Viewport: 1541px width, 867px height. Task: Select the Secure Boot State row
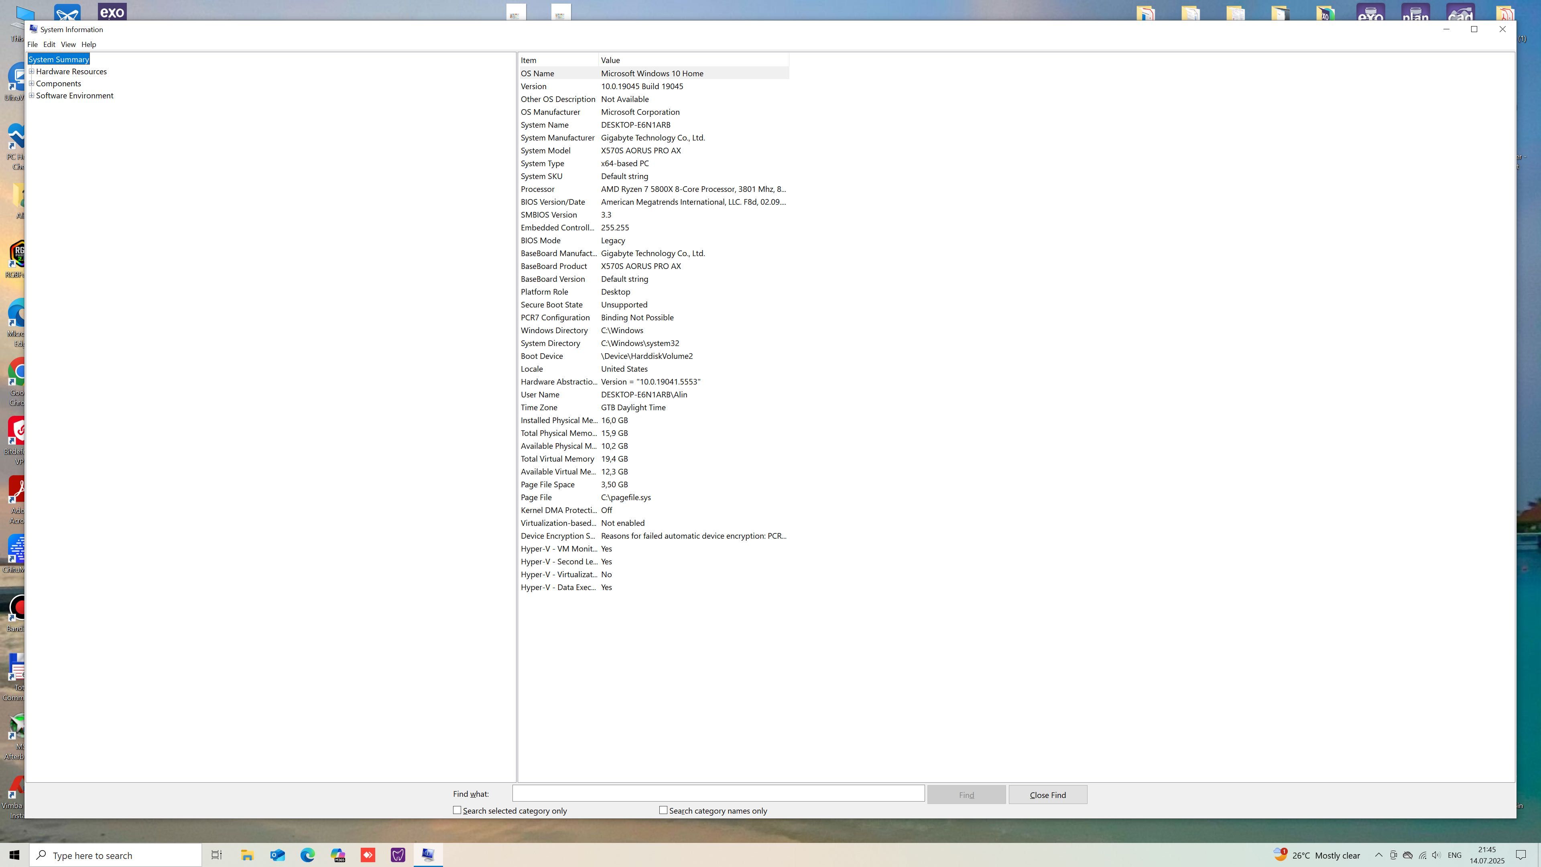pos(654,305)
